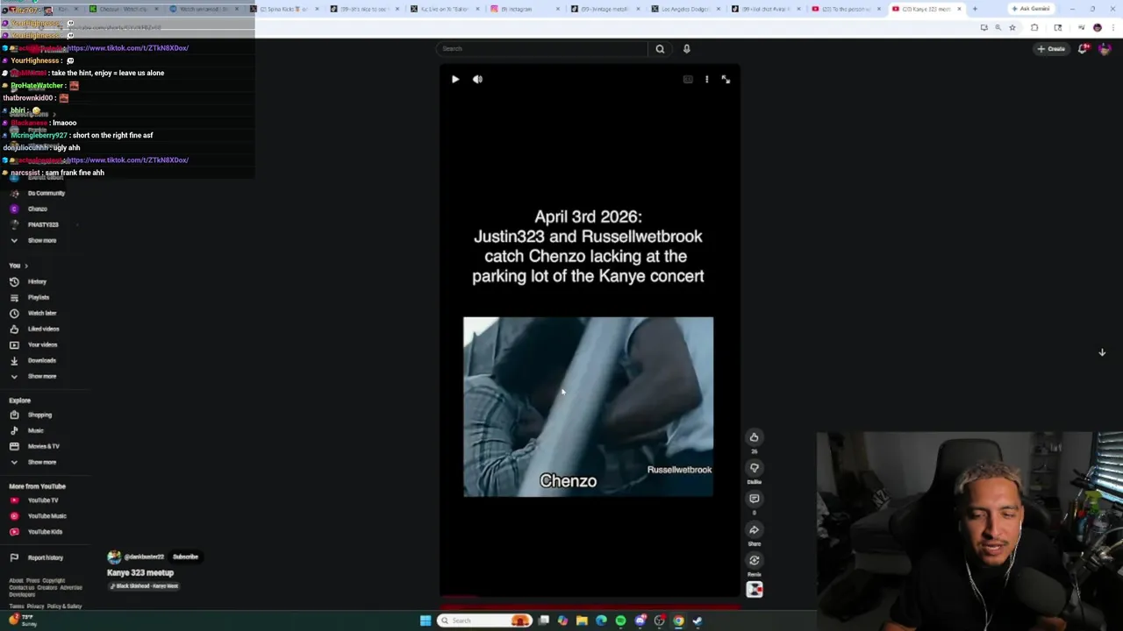The width and height of the screenshot is (1123, 631).
Task: Switch to the Los Angeles Dodgers tab
Action: [x=689, y=9]
